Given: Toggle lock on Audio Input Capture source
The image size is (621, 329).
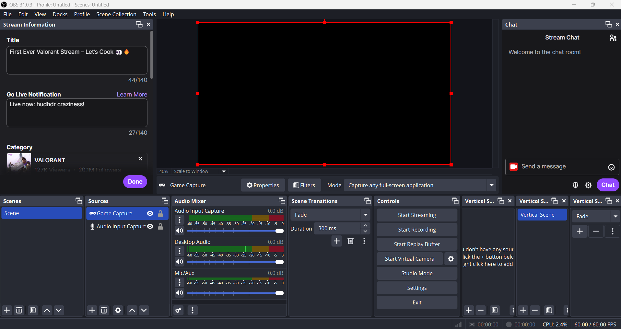Looking at the screenshot, I should (160, 227).
